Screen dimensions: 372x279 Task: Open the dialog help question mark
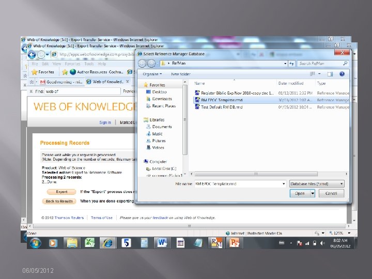[x=342, y=74]
